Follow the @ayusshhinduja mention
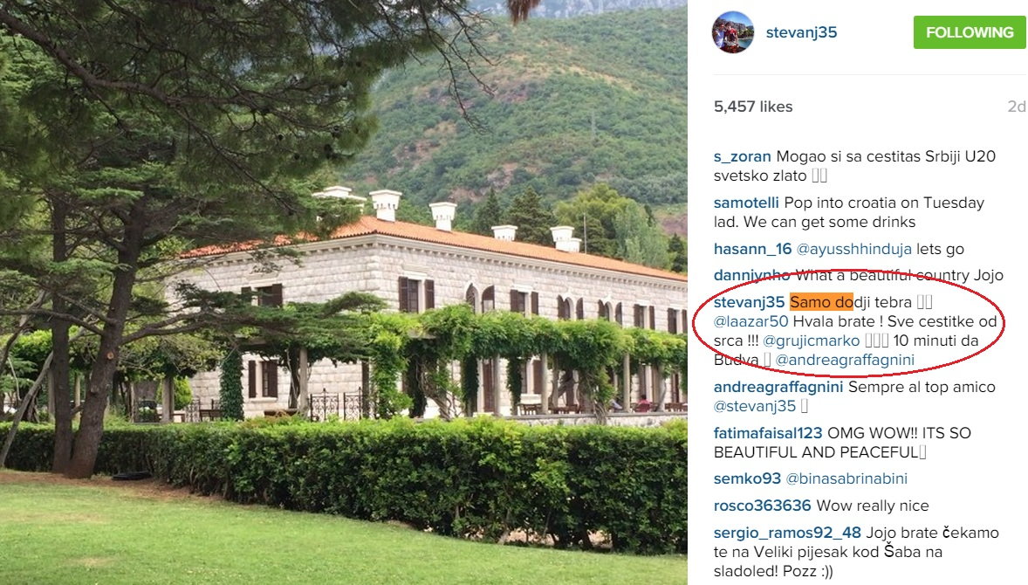 [x=853, y=249]
